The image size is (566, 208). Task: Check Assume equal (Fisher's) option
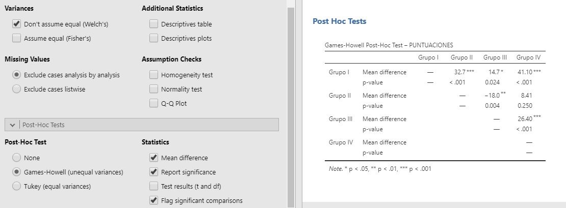click(x=16, y=38)
